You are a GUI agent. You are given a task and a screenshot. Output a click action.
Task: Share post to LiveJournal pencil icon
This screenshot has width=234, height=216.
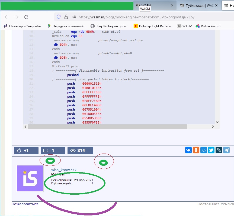click(x=219, y=150)
